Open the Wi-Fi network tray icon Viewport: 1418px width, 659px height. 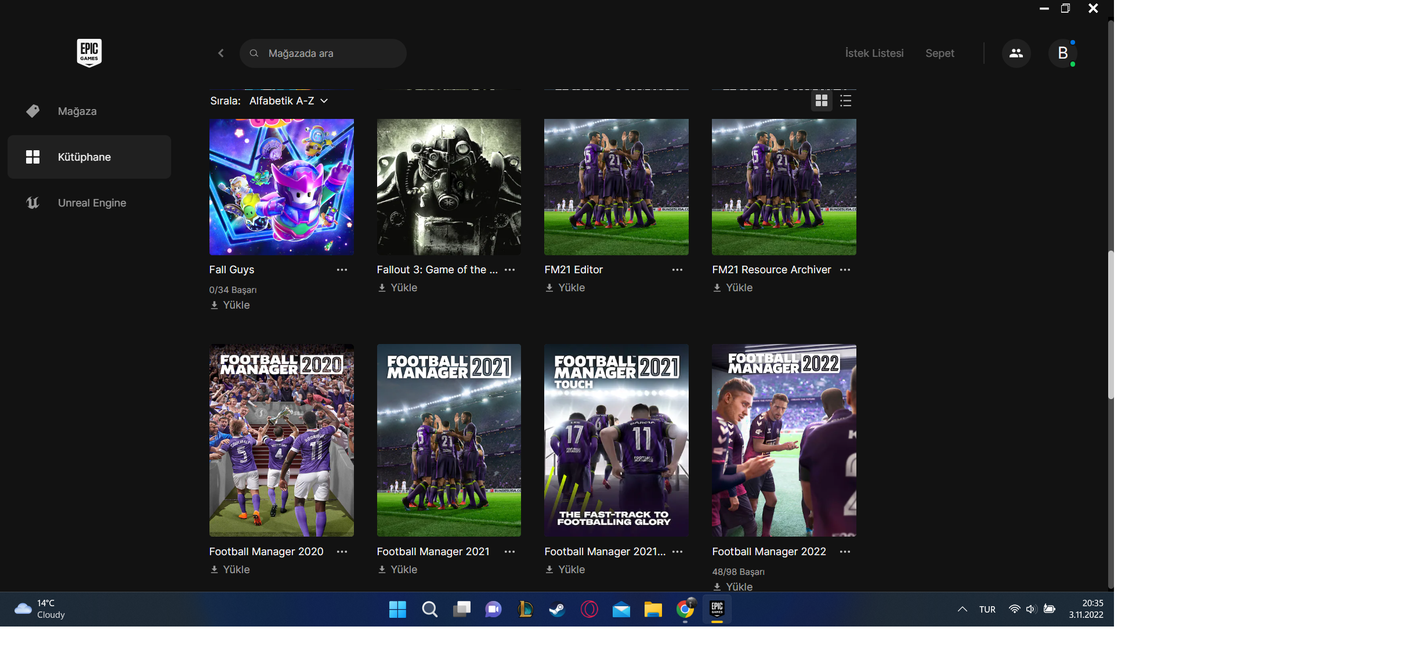pyautogui.click(x=1014, y=609)
